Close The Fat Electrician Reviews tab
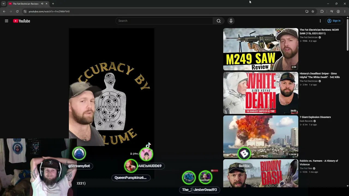This screenshot has width=349, height=196. [46, 4]
